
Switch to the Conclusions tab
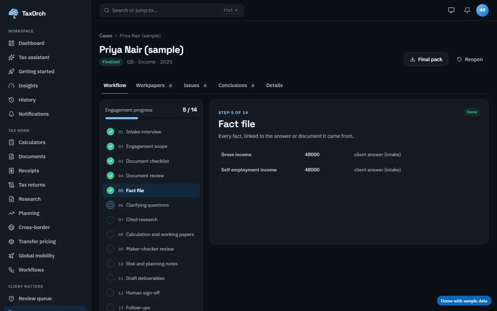click(237, 85)
